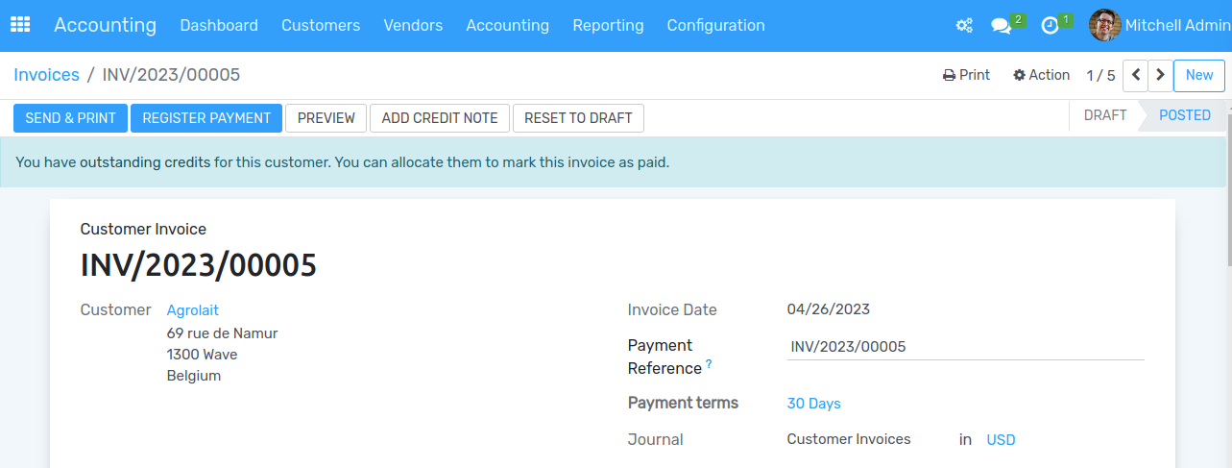
Task: Open the activities clock icon
Action: click(1051, 26)
